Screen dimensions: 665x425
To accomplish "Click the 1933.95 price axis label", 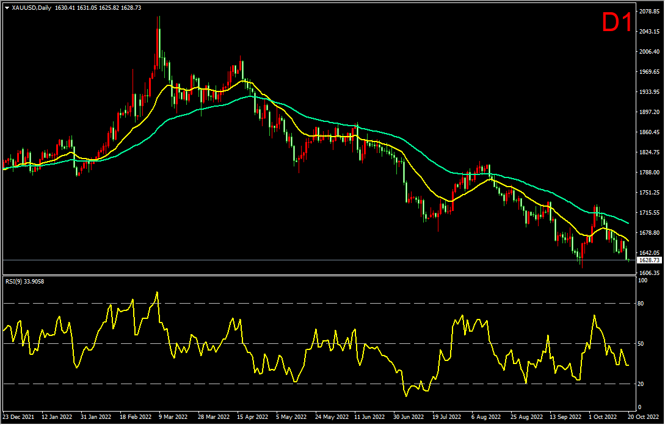I will pos(649,92).
